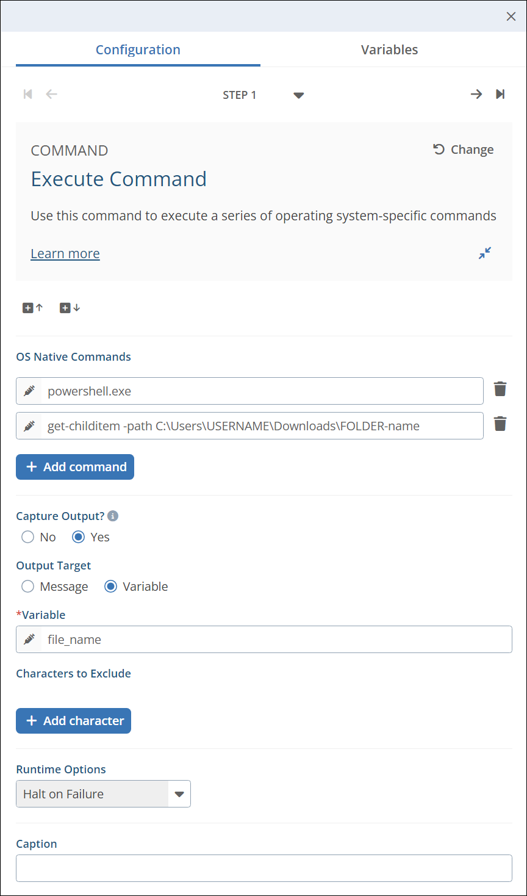Open the Configuration tab
The width and height of the screenshot is (527, 896).
pos(138,50)
